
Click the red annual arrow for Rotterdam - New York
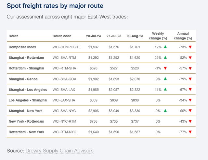pos(190,132)
